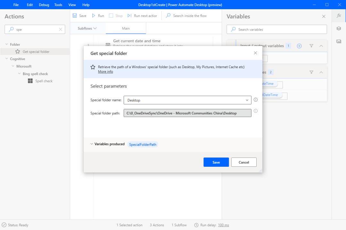Select Get special folder action in tree
346x230 pixels.
[35, 51]
